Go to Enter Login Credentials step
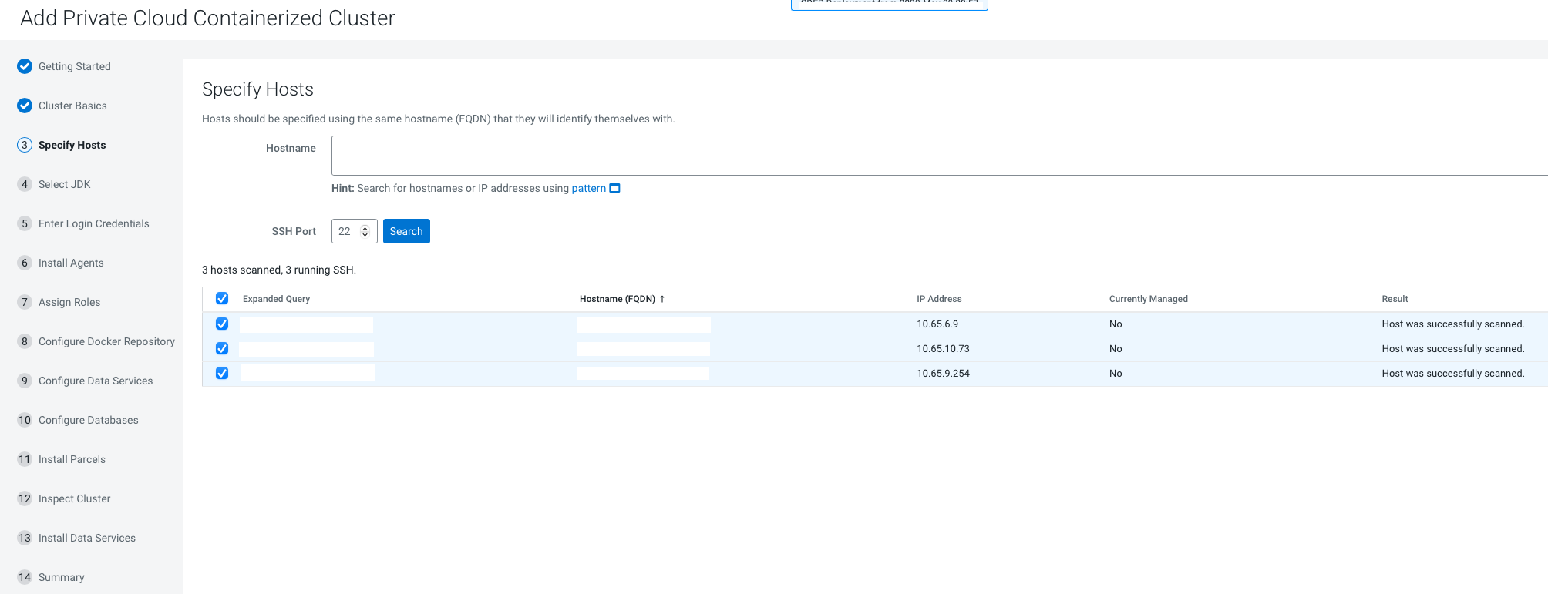The image size is (1548, 594). (x=93, y=223)
